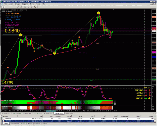Select the trendline drawing tool

coord(18,7)
